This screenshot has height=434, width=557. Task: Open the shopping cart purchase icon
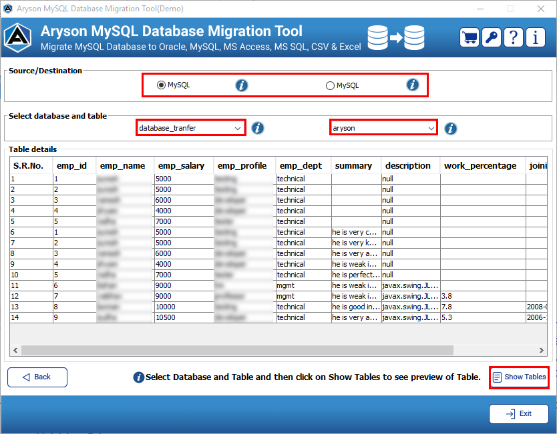[470, 37]
